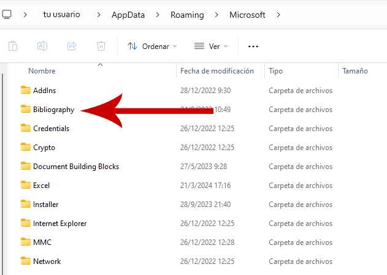This screenshot has height=275, width=387.
Task: Select the Bibliography folder
Action: click(53, 110)
